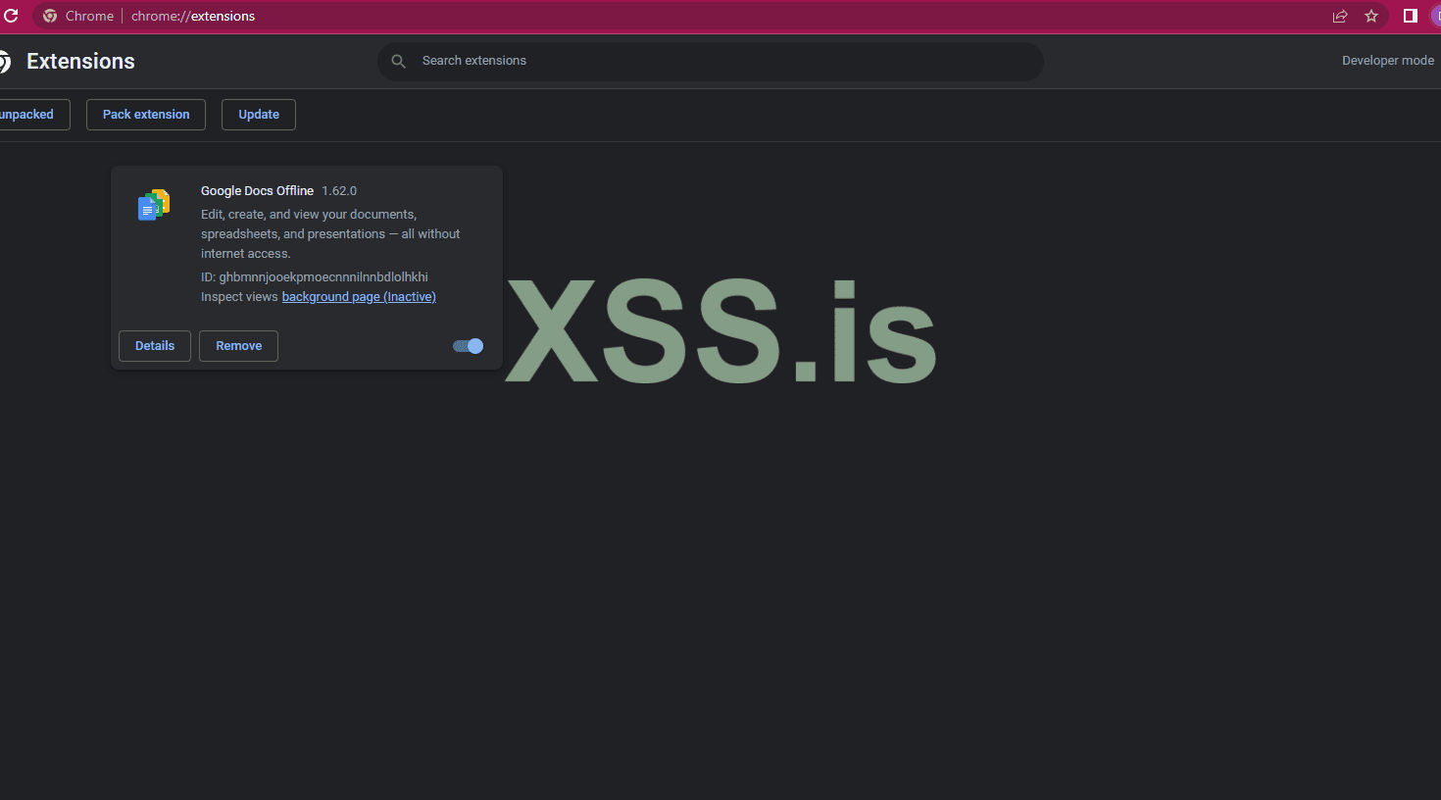Click the Extensions page title
The image size is (1441, 800).
[80, 61]
